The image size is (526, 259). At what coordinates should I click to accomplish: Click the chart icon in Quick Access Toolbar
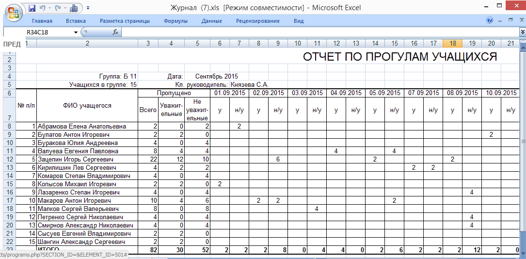(74, 8)
